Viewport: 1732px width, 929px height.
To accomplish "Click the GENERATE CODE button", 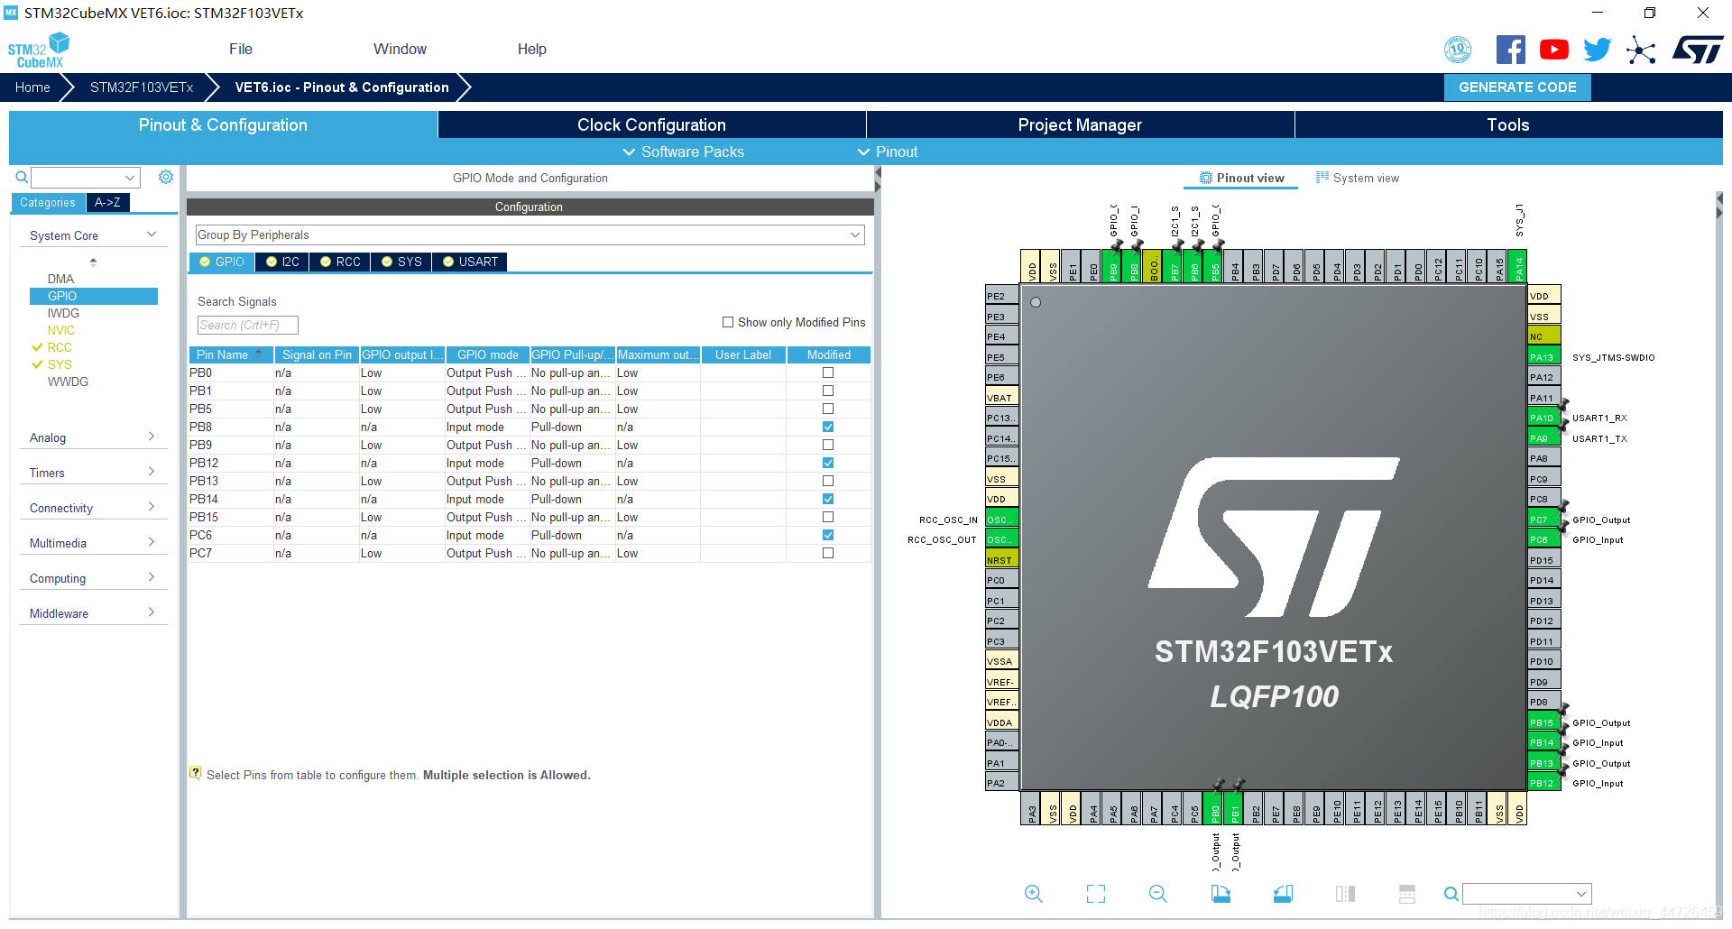I will click(x=1517, y=87).
